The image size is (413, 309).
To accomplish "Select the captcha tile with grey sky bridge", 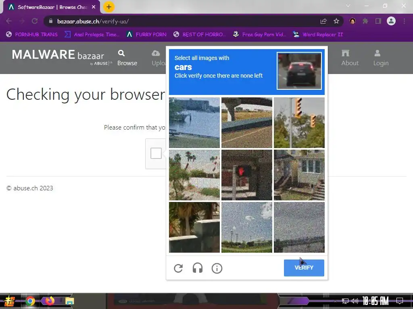I will 299,227.
